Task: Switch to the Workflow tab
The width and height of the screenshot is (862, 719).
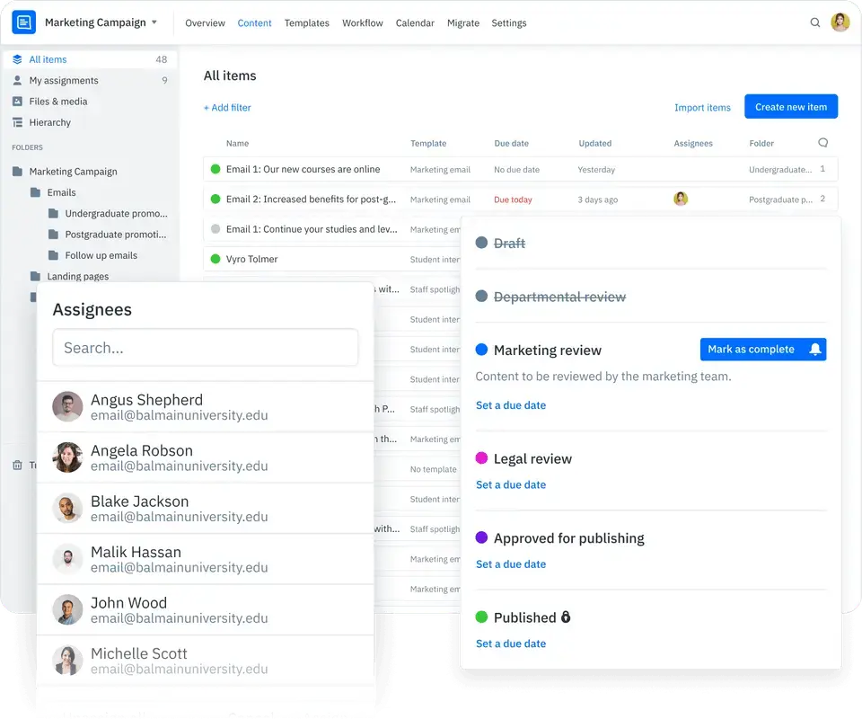Action: tap(363, 22)
